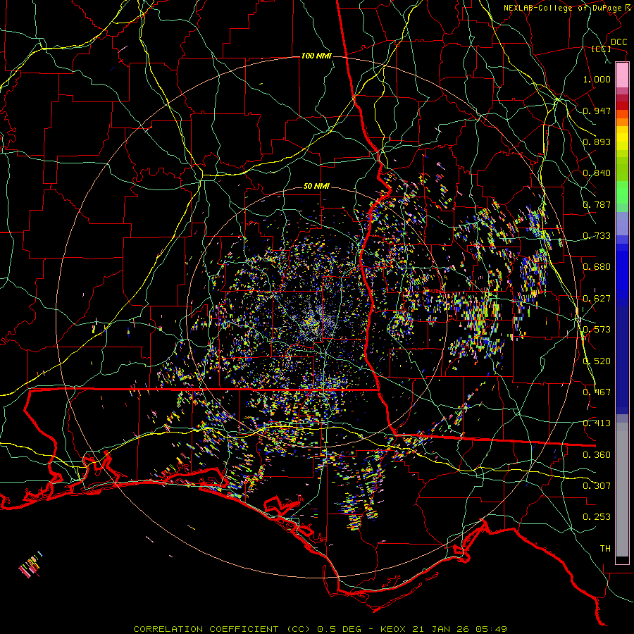Click the 1.000 legend value
Screen dimensions: 634x634
click(x=597, y=79)
